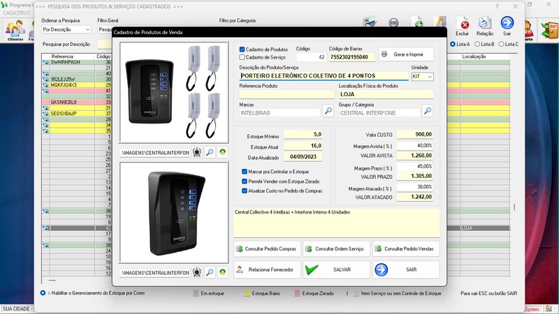559x314 pixels.
Task: Click the Valor CUSTO field
Action: [415, 134]
